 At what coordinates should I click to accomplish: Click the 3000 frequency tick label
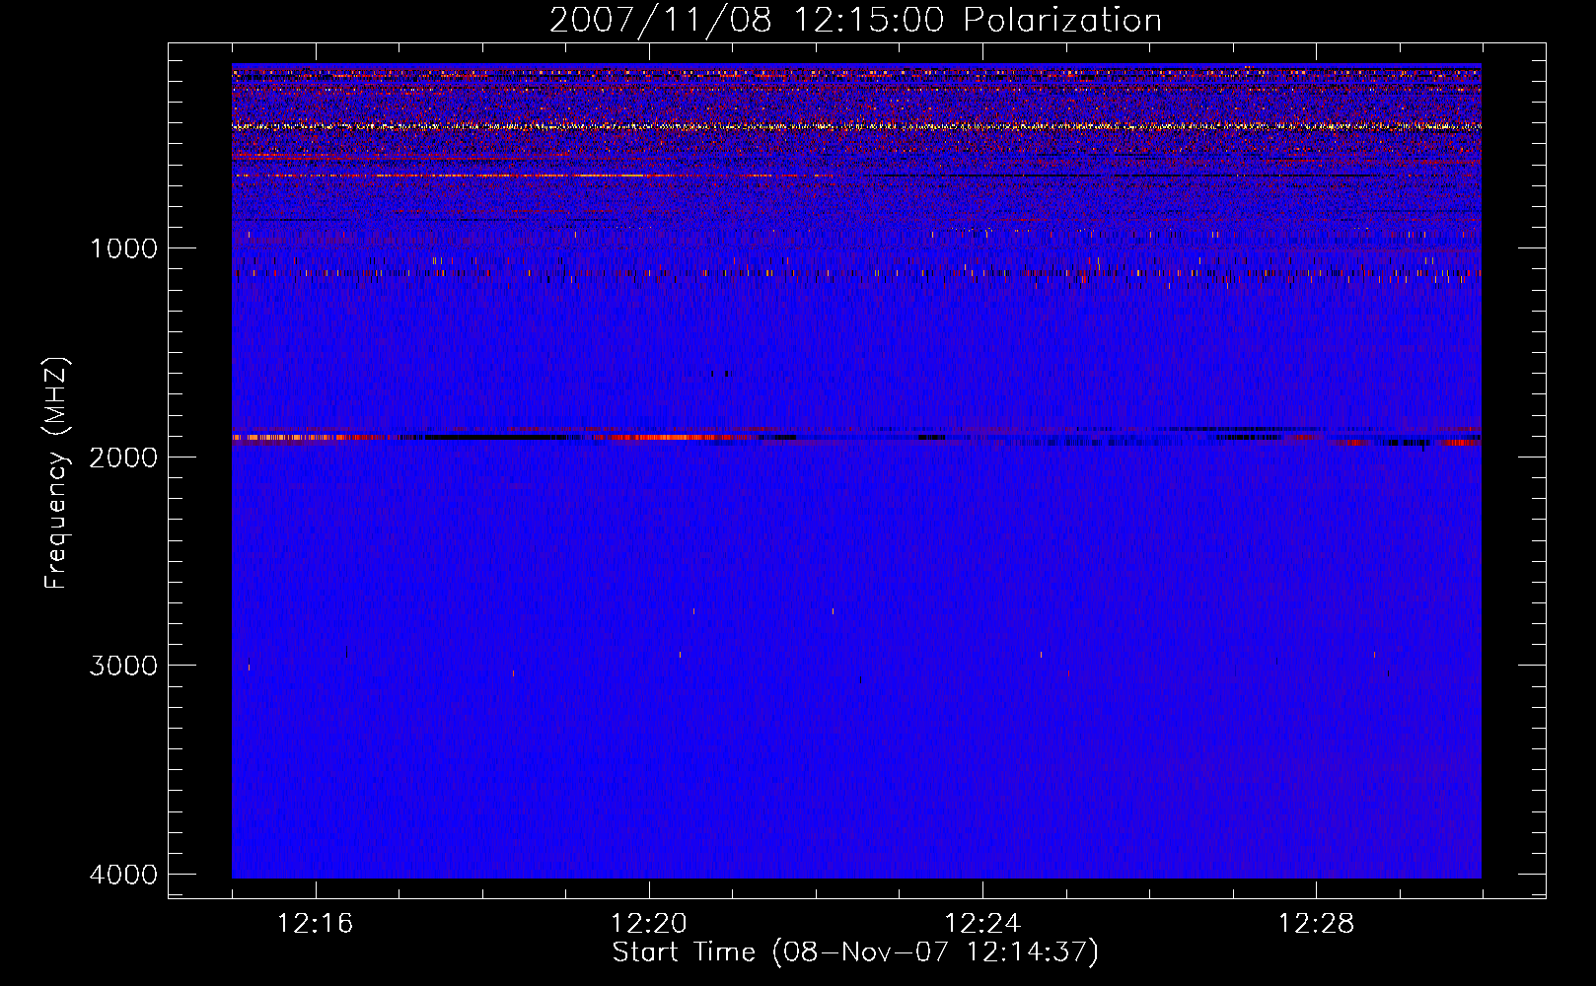click(123, 665)
